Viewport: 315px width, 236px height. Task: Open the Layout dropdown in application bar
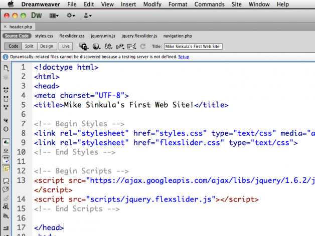click(54, 16)
